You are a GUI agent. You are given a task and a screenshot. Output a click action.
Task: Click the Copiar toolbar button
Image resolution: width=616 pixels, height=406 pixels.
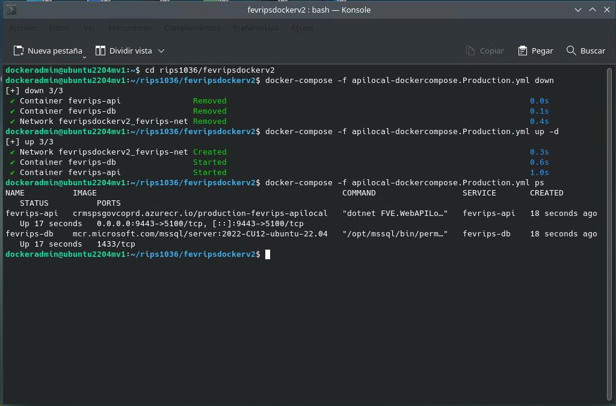click(485, 51)
